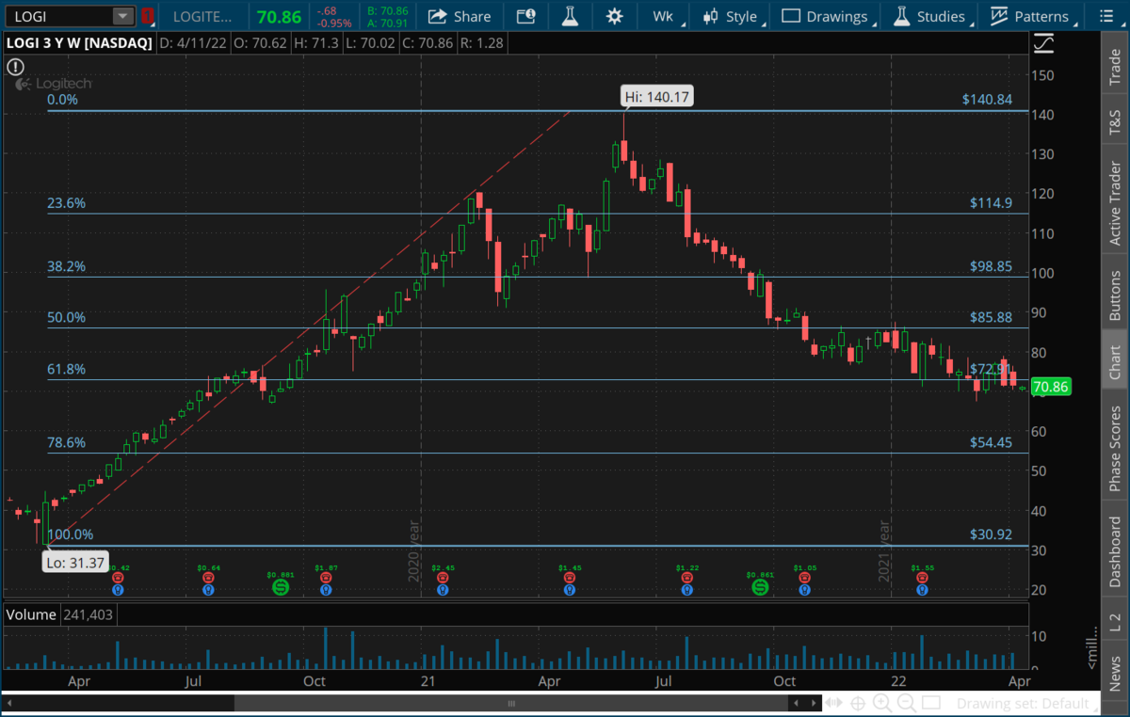Open the list menu icon at toolbar end
This screenshot has width=1130, height=717.
(1105, 16)
